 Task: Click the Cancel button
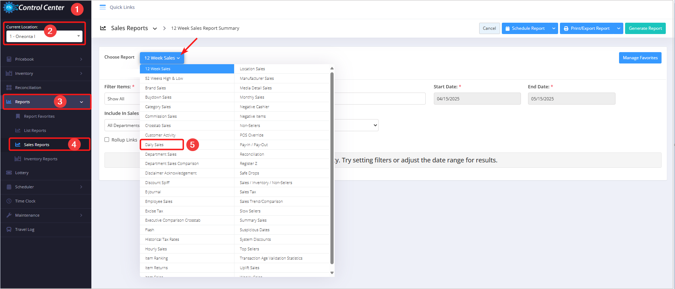(x=489, y=28)
